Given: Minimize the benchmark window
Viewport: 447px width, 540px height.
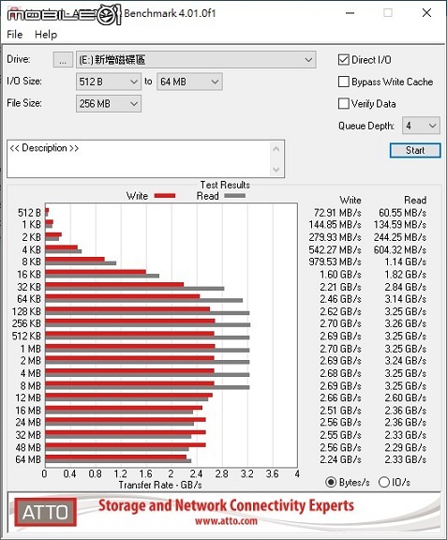Looking at the screenshot, I should point(350,13).
